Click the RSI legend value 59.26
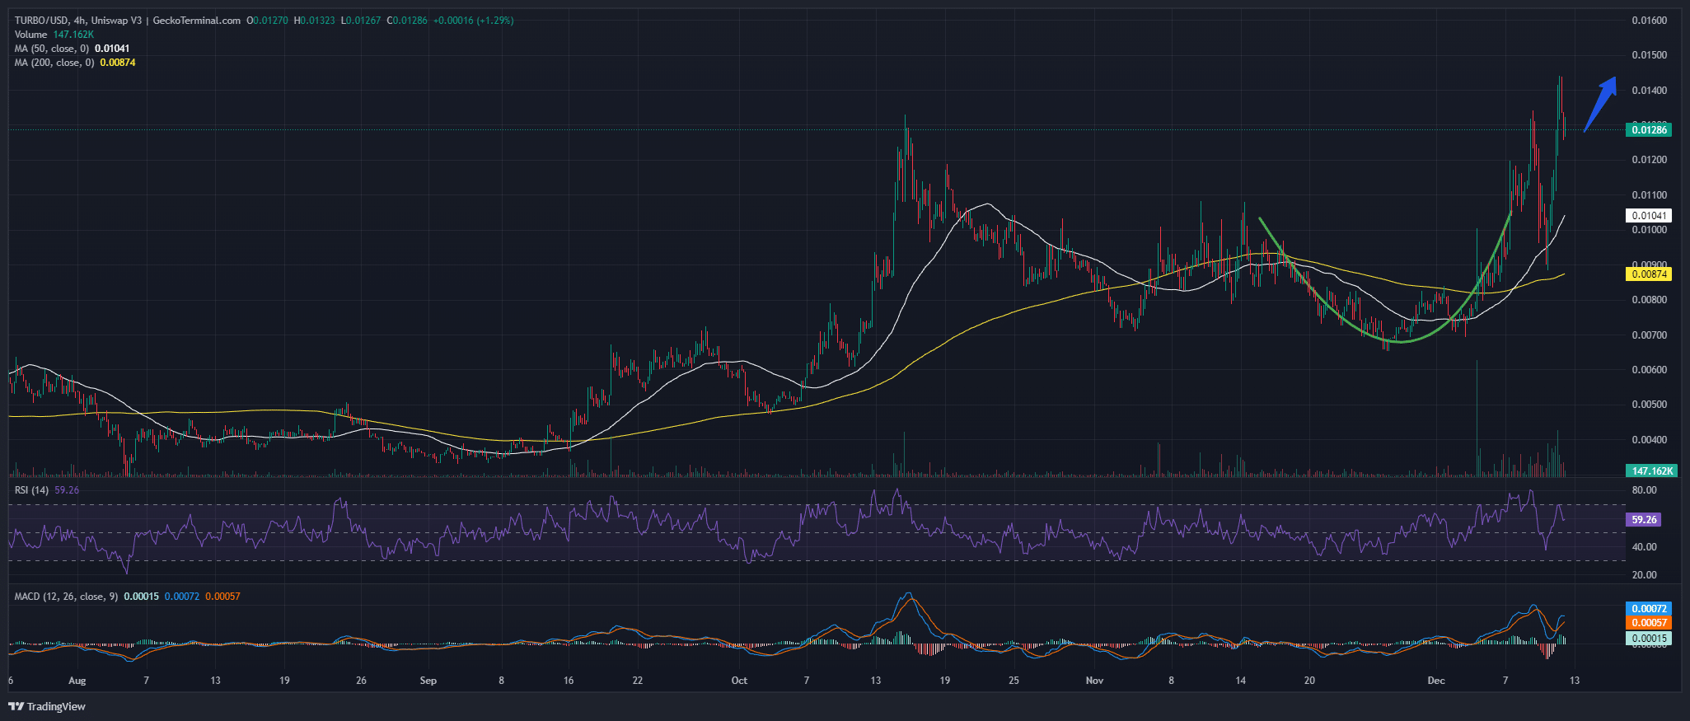 tap(67, 490)
